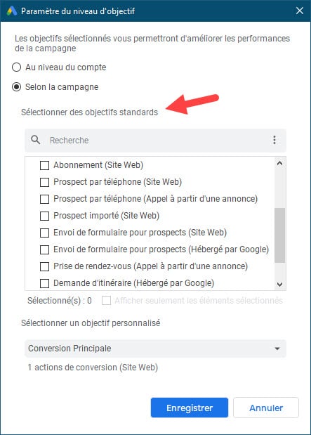The width and height of the screenshot is (311, 435).
Task: Check Prospect par téléphone (Site Web)
Action: (x=45, y=182)
